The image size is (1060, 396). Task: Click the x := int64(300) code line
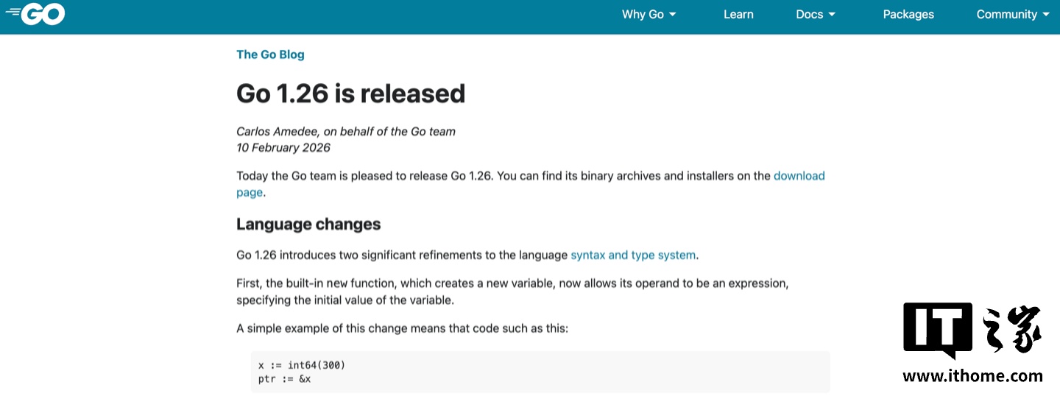point(302,365)
